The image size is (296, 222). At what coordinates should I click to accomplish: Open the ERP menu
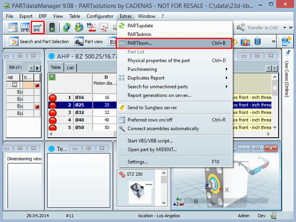click(x=43, y=16)
